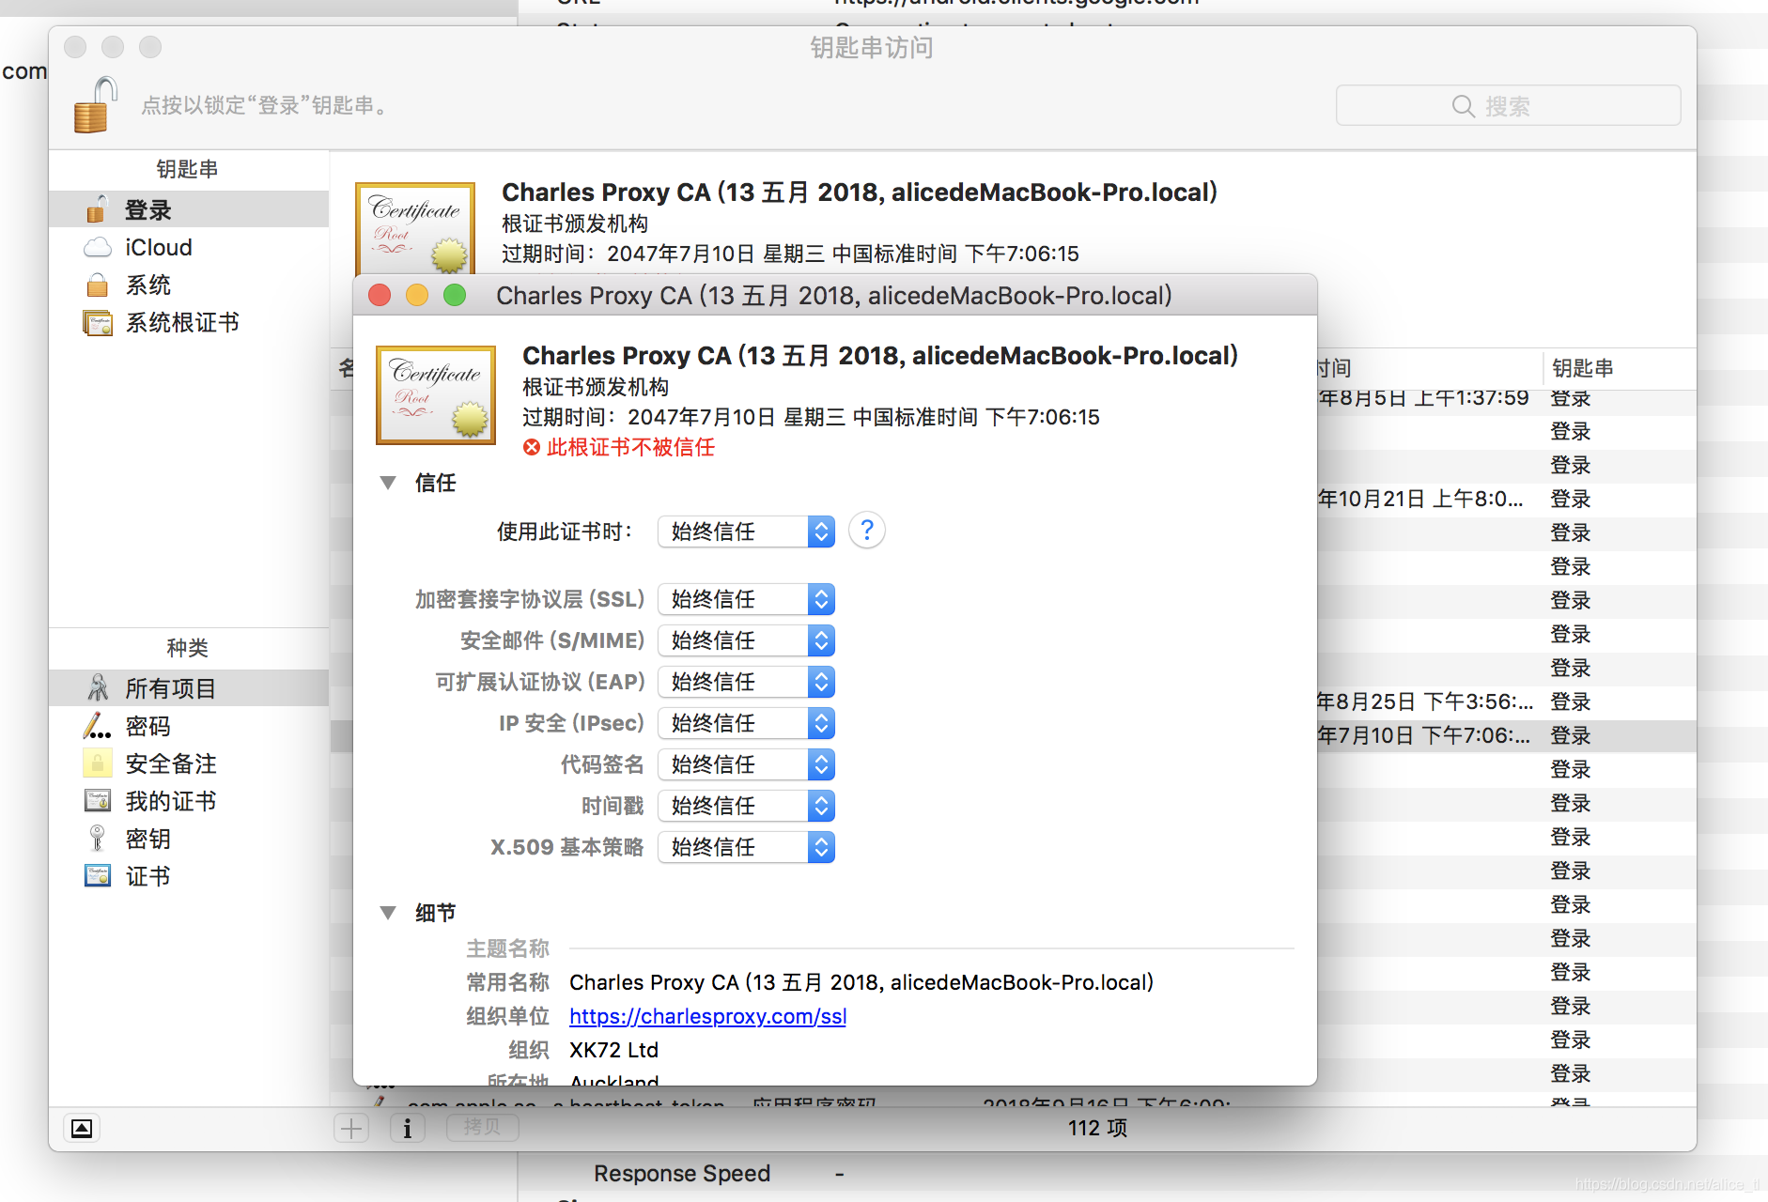Zoom the certificate detail window

pyautogui.click(x=455, y=295)
